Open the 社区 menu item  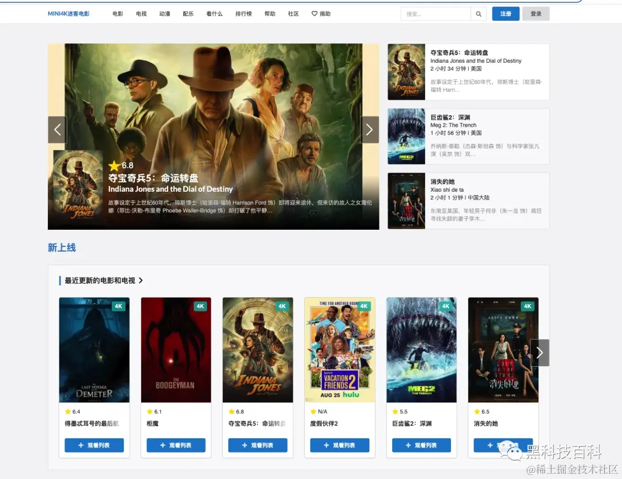(x=293, y=14)
